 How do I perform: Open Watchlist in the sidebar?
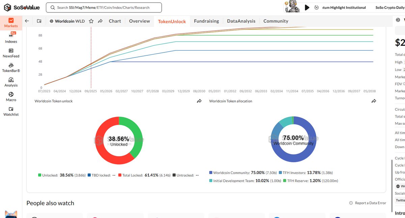(x=11, y=111)
